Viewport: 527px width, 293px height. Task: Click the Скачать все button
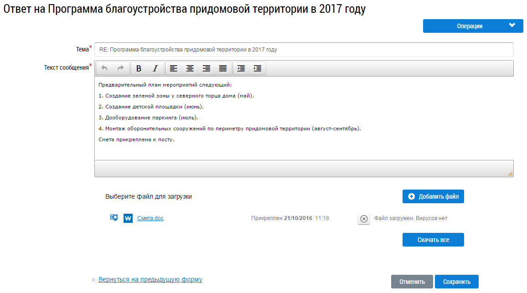(433, 240)
